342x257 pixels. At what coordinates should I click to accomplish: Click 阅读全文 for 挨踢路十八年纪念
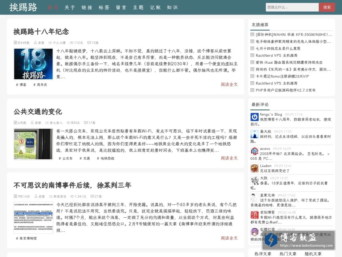(x=229, y=85)
